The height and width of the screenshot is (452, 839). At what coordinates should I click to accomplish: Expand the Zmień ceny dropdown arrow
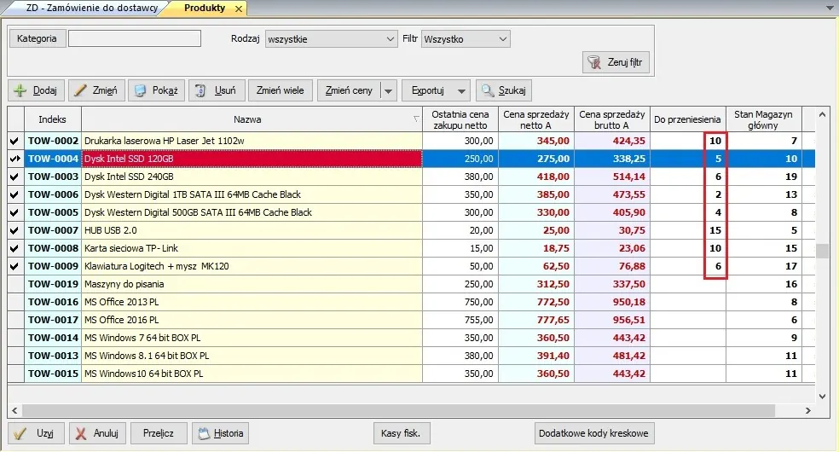[389, 91]
